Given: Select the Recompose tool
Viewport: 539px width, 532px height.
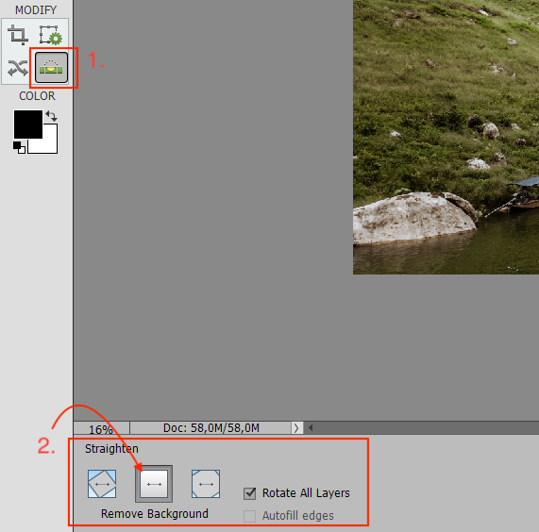Looking at the screenshot, I should point(51,35).
